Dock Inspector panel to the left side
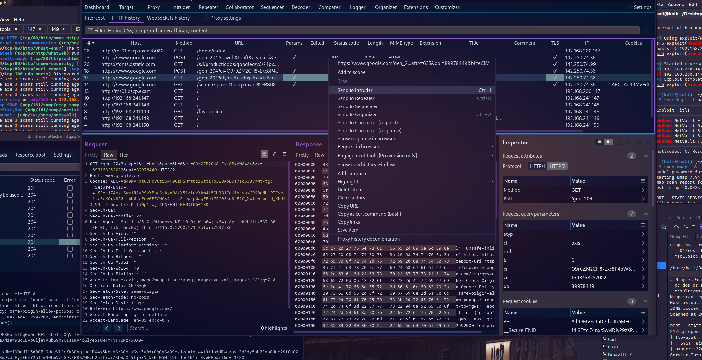Viewport: 702px width, 360px height. tap(600, 142)
